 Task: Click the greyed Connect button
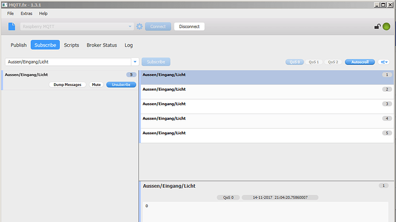[158, 26]
